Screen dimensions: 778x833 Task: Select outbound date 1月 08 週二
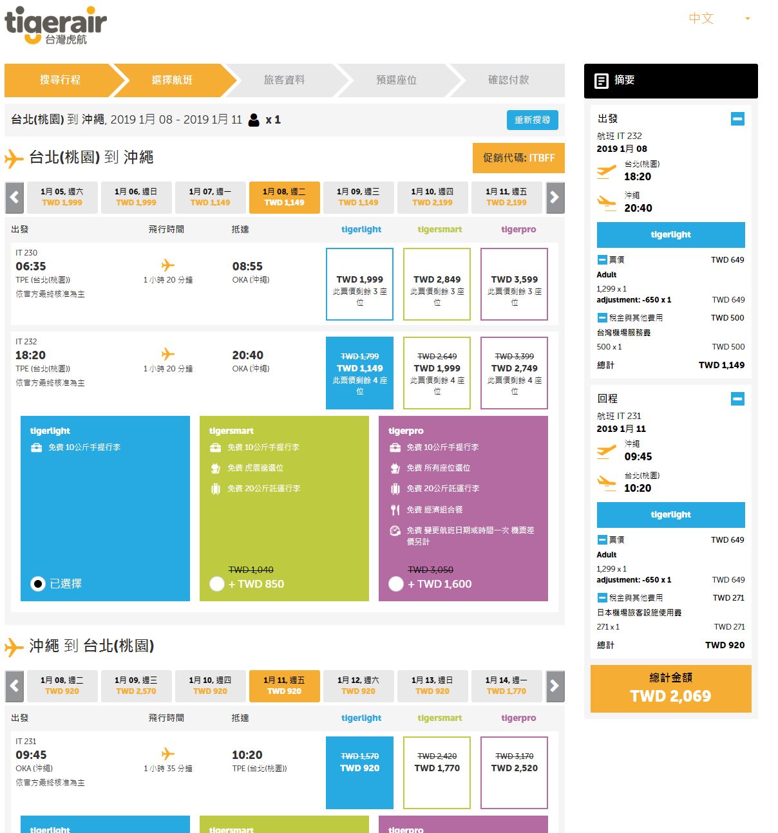284,197
